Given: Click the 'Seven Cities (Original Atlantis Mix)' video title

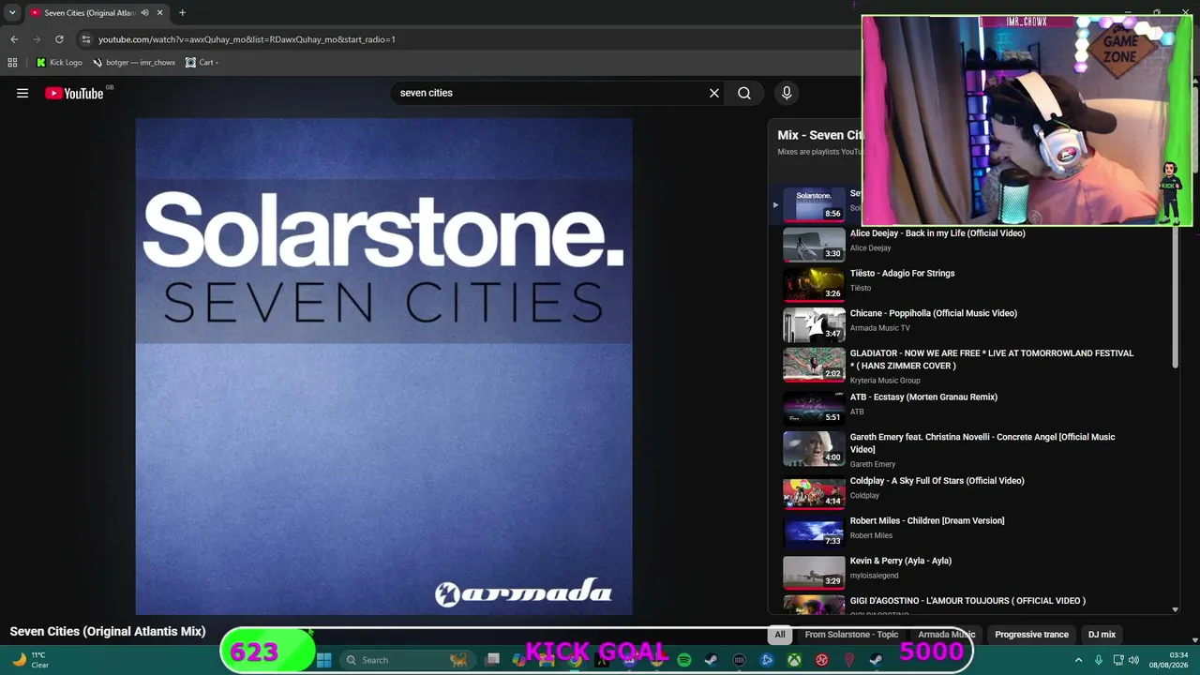Looking at the screenshot, I should coord(108,632).
